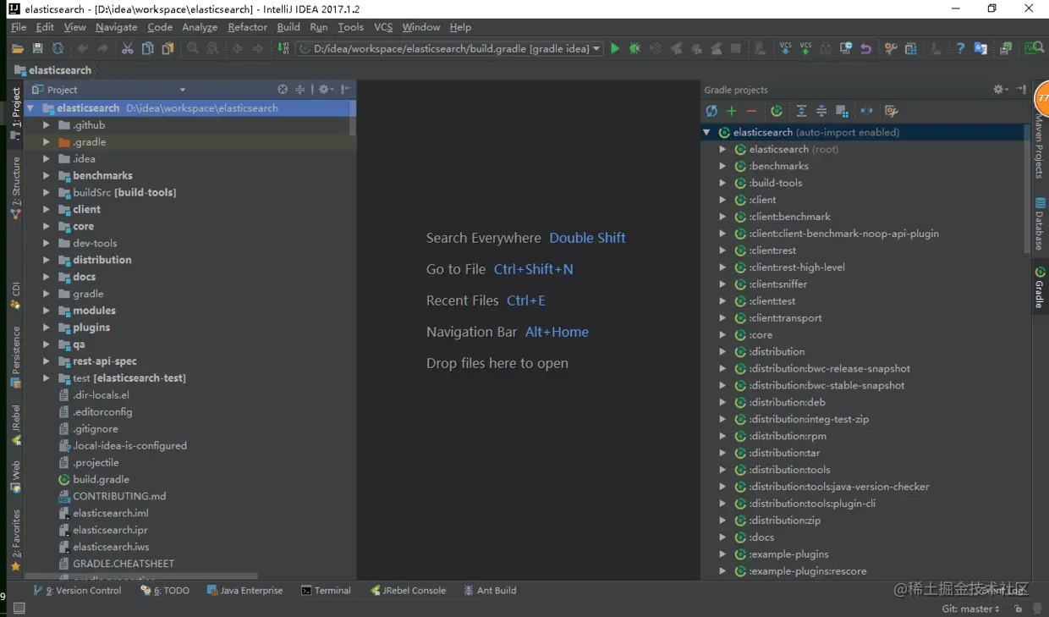
Task: Click the Save All toolbar icon
Action: [37, 49]
